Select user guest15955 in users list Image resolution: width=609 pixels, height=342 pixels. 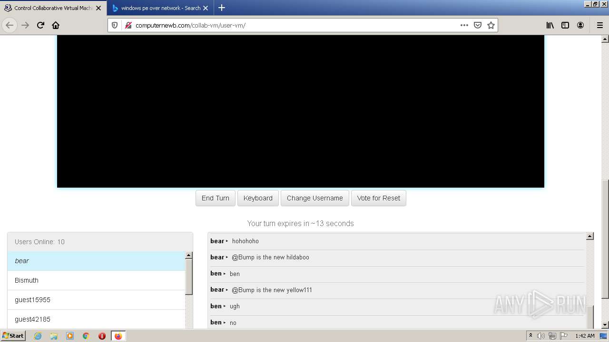click(x=96, y=300)
